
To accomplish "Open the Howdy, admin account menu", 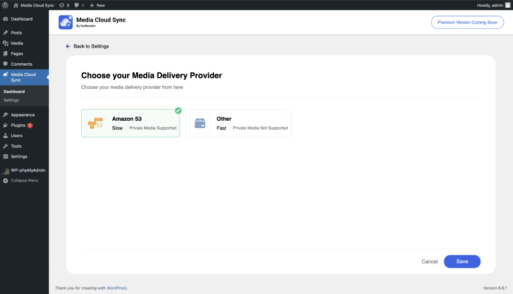I will point(490,5).
